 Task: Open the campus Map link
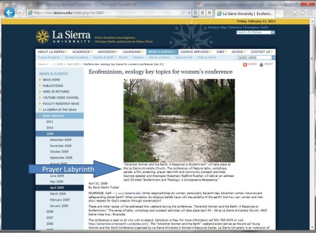point(223,27)
